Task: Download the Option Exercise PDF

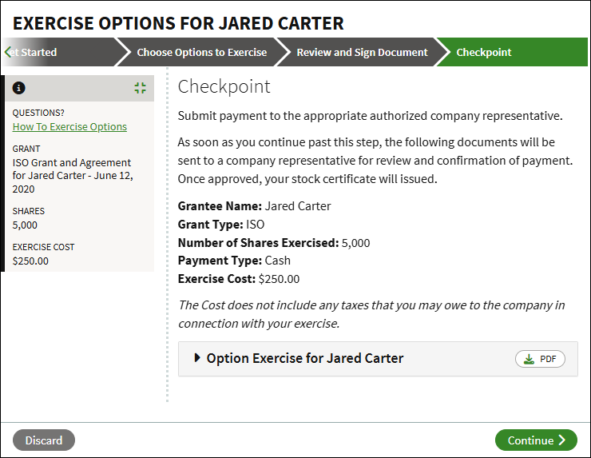Action: (x=541, y=359)
